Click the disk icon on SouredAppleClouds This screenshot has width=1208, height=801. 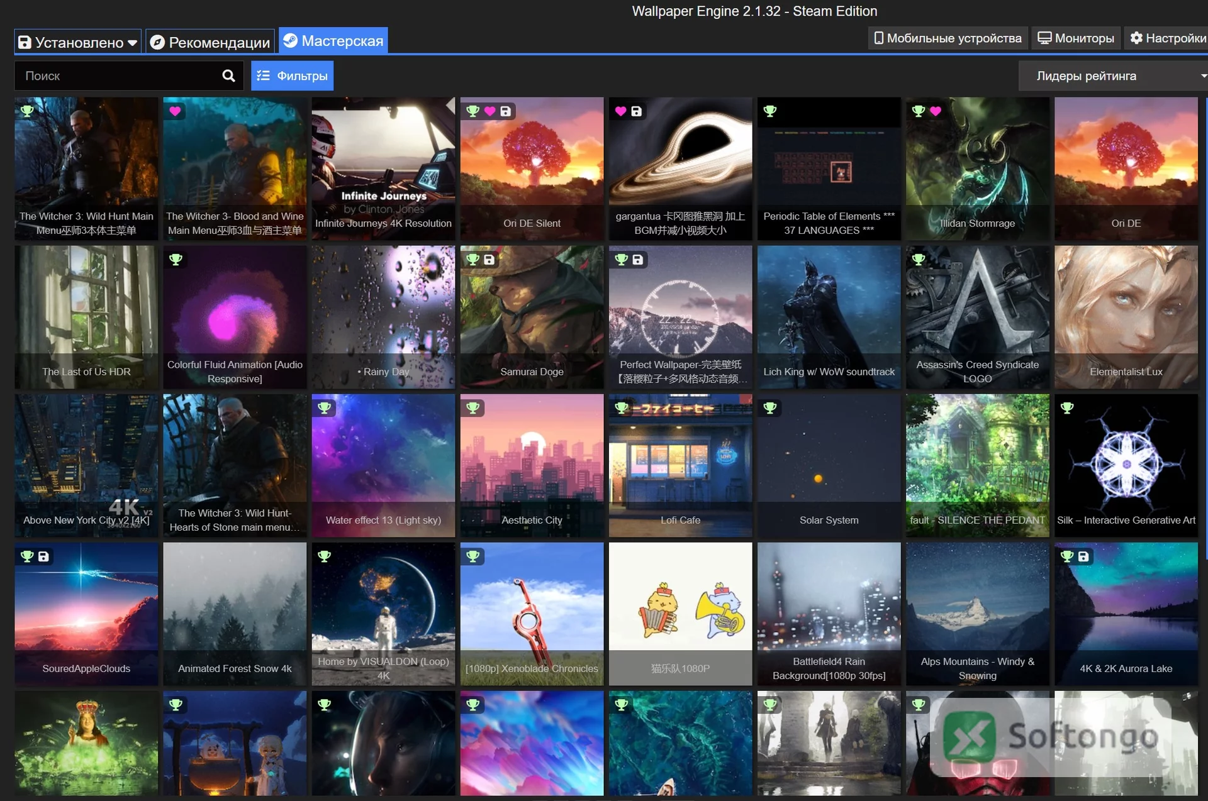coord(43,556)
